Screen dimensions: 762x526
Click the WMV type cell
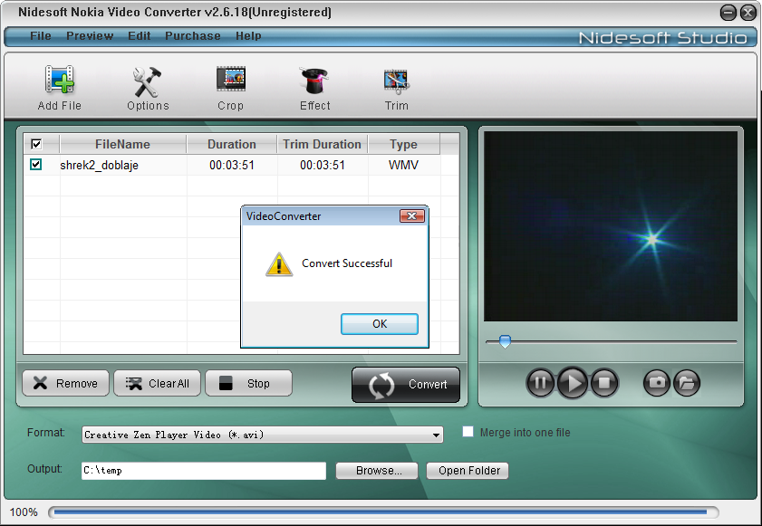coord(403,165)
